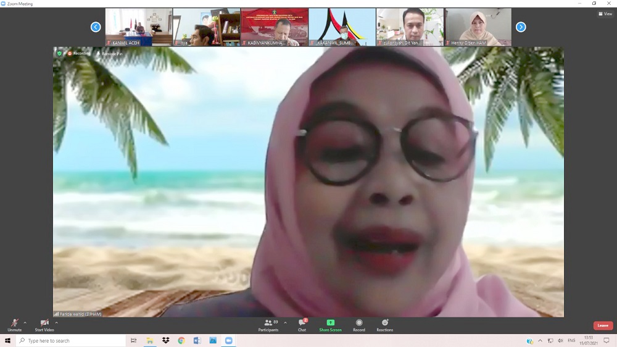This screenshot has width=617, height=347.
Task: Expand video options arrow beside Start Video
Action: tap(56, 322)
